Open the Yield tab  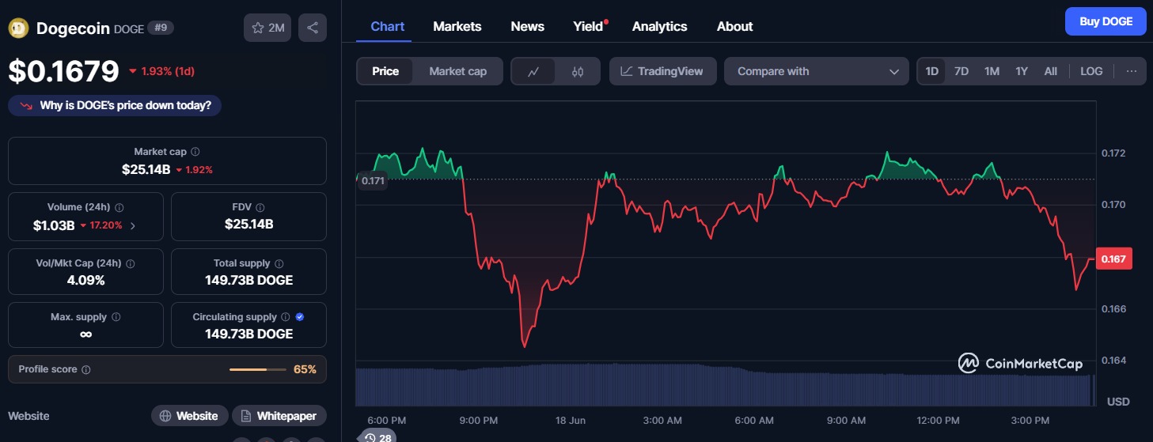pos(590,26)
